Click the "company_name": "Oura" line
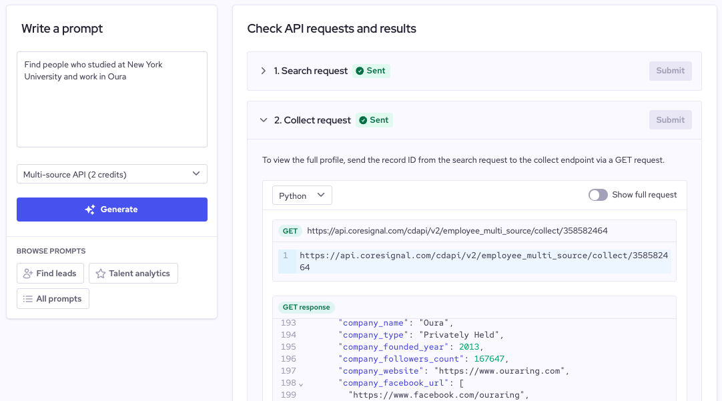Screen dimensions: 722x401 coord(396,323)
